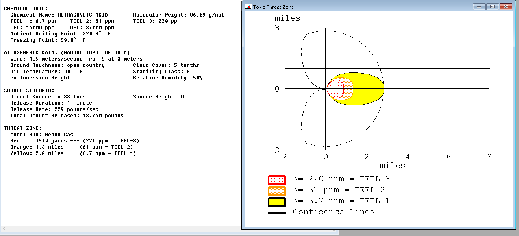
Task: Click the "ATMOSPHERIC DATA:" heading line
Action: (x=67, y=53)
